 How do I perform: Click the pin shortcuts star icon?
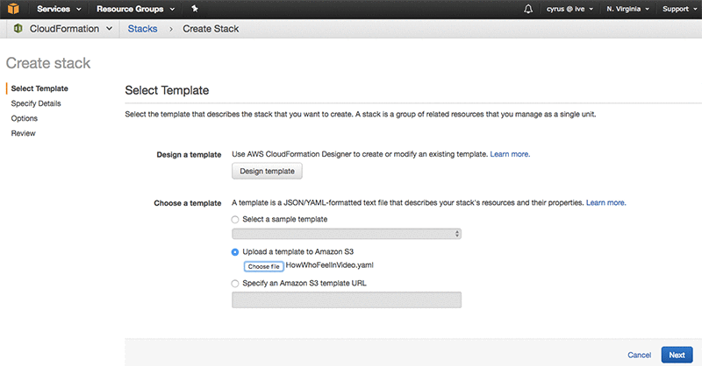[x=195, y=9]
